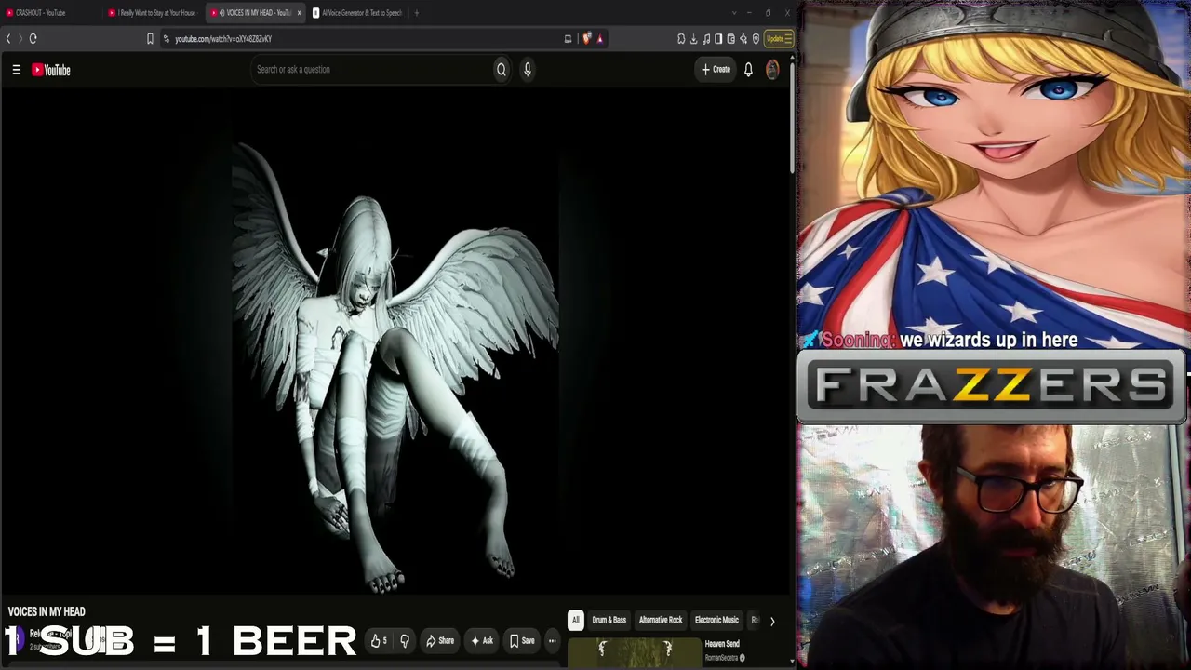Switch to AI Voice Generator tab

(357, 13)
